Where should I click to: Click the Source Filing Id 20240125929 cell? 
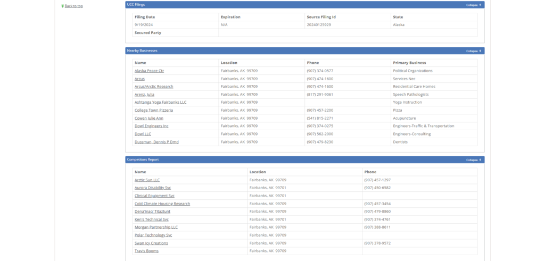(x=319, y=25)
